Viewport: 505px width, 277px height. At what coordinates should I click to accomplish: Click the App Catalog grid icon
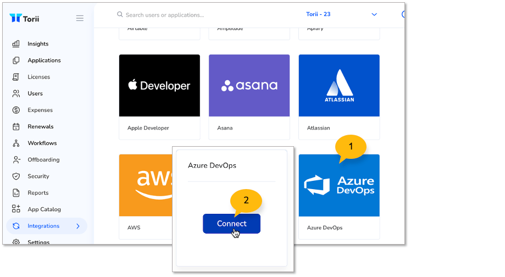[16, 209]
